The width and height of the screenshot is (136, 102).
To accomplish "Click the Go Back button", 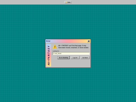I will coord(85,58).
